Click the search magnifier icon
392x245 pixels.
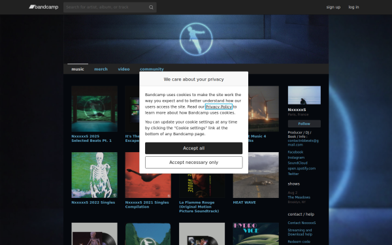tap(151, 7)
